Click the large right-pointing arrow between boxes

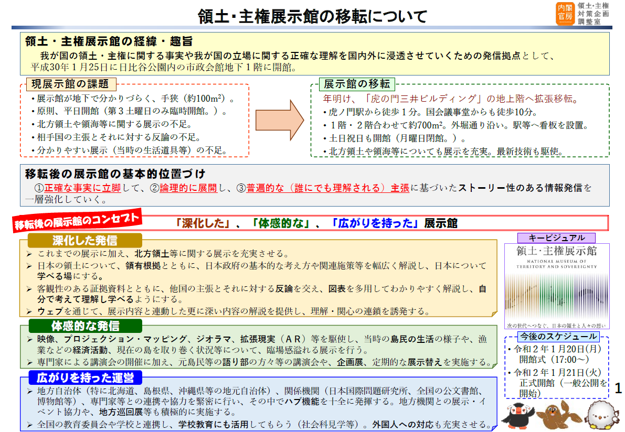point(279,120)
